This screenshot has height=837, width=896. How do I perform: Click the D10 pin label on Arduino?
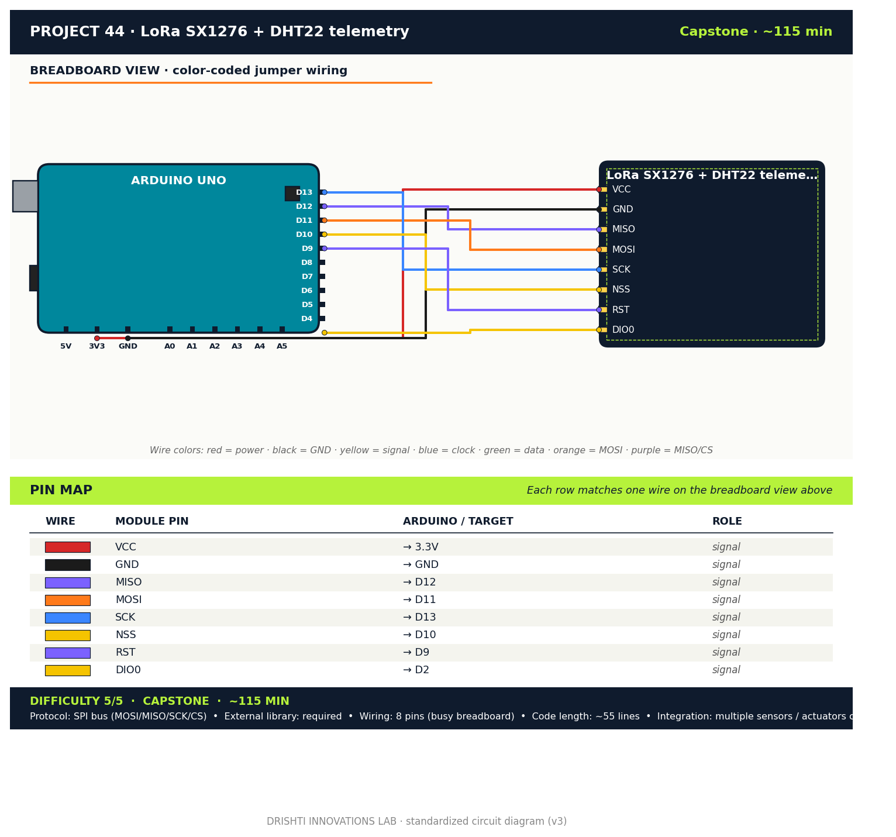[304, 235]
